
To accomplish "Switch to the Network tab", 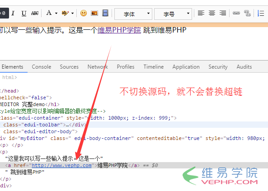I will click(98, 67).
